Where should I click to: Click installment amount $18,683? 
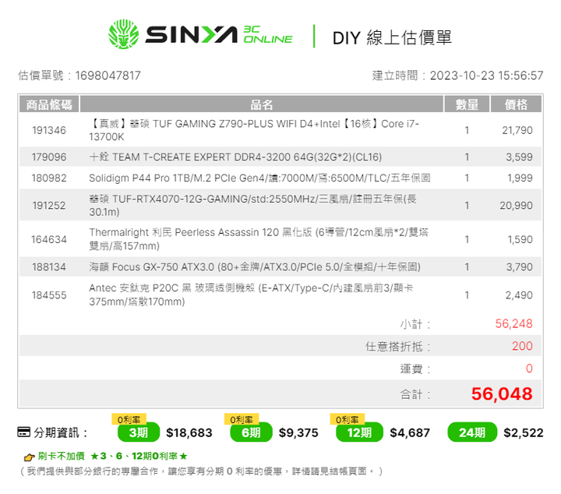(189, 432)
